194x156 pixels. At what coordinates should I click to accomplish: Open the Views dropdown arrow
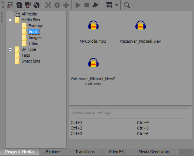pyautogui.click(x=117, y=5)
